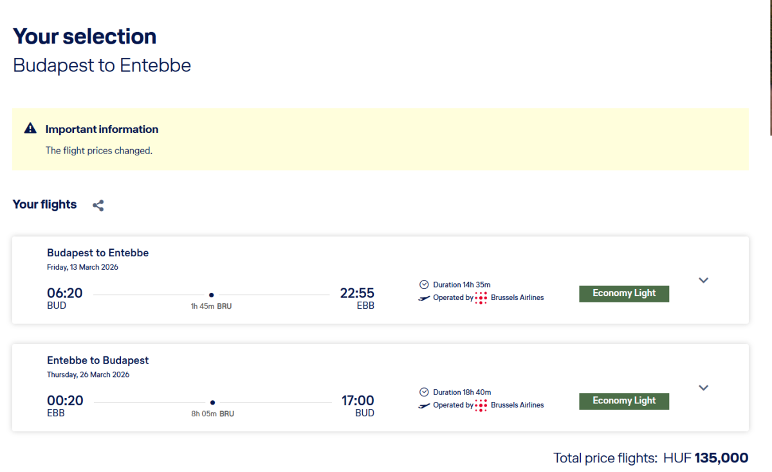
Task: Click the plane icon on the Budapest to Entebbe flight
Action: [x=424, y=298]
